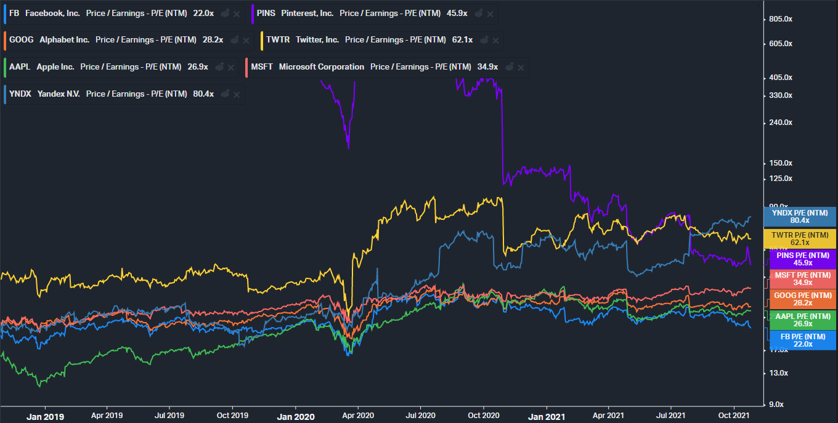This screenshot has height=423, width=838.
Task: Remove the Apple series with its X
Action: coord(231,68)
